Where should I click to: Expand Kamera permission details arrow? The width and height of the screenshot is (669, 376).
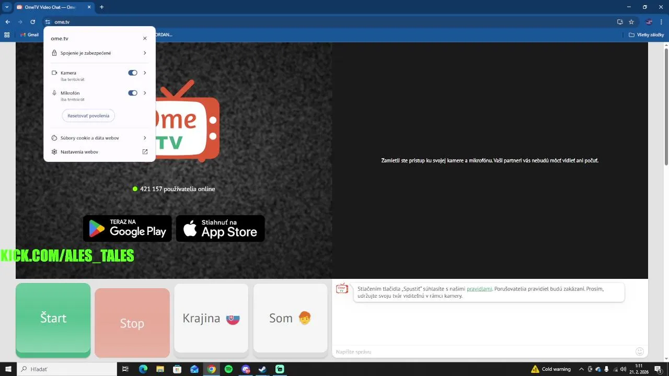pos(145,73)
